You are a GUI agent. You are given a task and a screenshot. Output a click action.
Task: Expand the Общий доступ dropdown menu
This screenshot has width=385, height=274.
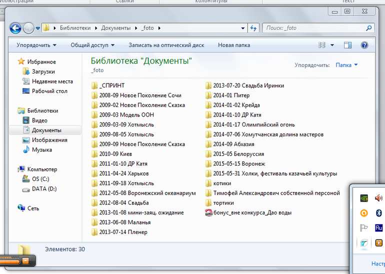tap(92, 45)
